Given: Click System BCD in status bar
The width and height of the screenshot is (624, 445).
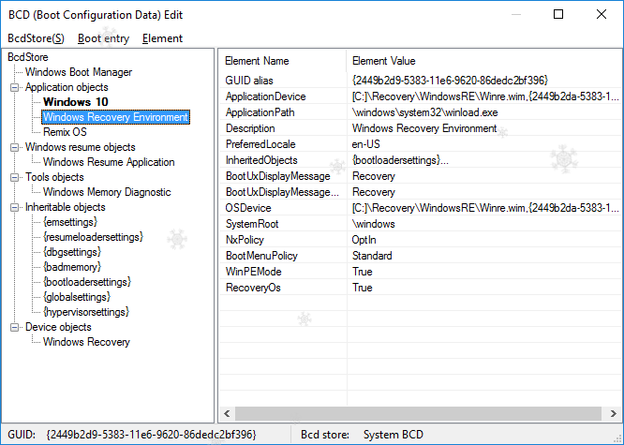Looking at the screenshot, I should (x=394, y=435).
